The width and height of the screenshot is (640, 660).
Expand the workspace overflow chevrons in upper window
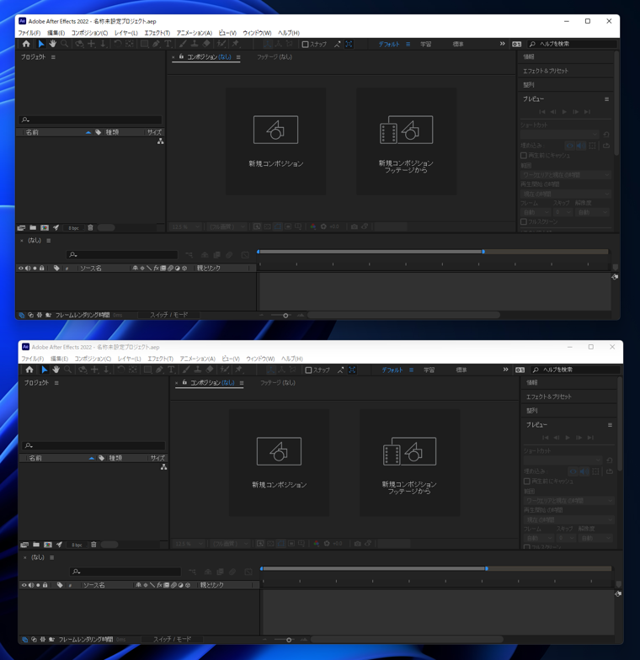point(502,44)
